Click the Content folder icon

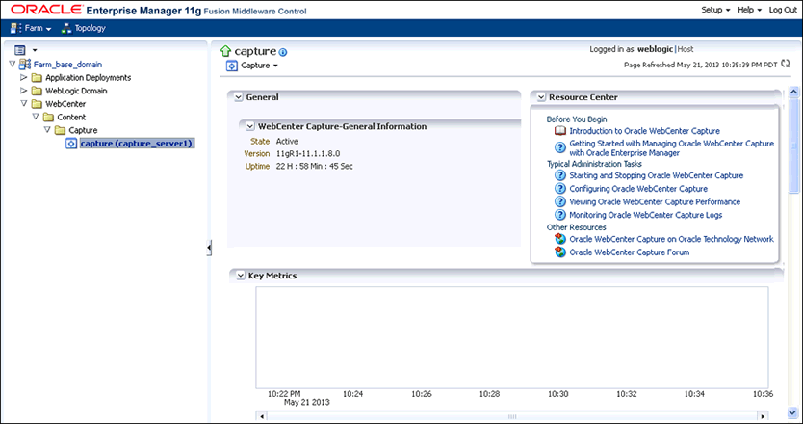pyautogui.click(x=49, y=118)
